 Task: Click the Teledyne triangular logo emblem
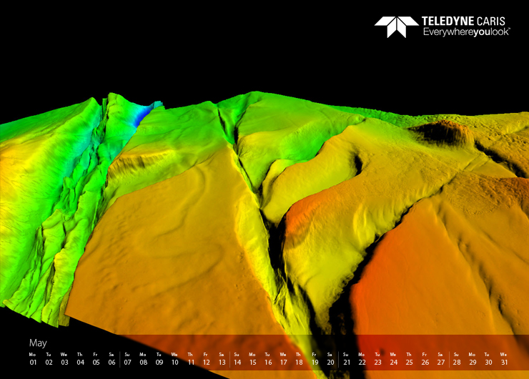[x=397, y=27]
